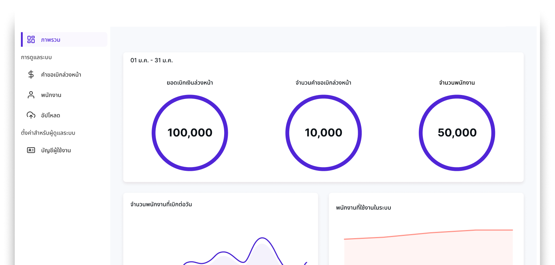Image resolution: width=555 pixels, height=265 pixels.
Task: Select the บัญชีผู้ใช้งาน text label
Action: click(x=56, y=150)
